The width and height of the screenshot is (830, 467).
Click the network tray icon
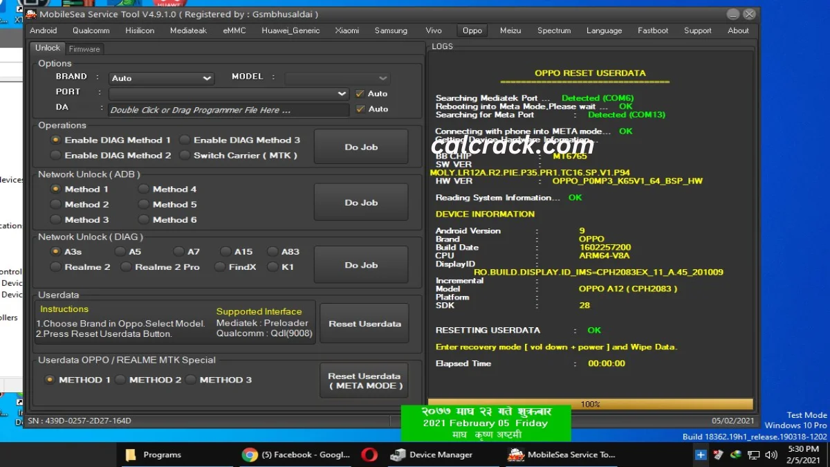click(753, 455)
